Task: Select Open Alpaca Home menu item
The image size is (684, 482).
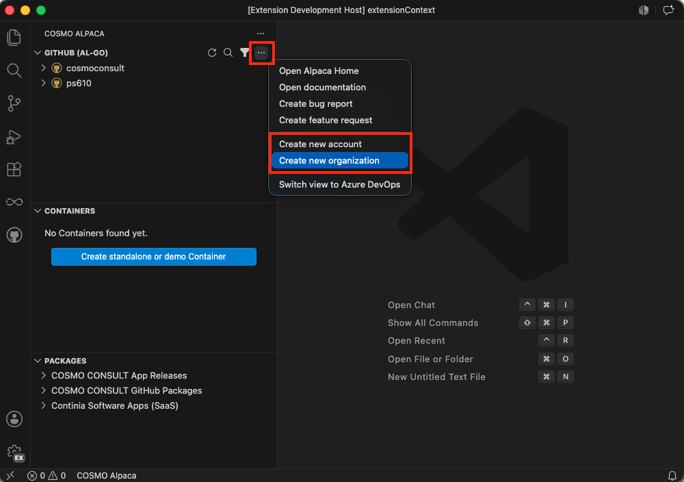Action: click(340, 71)
